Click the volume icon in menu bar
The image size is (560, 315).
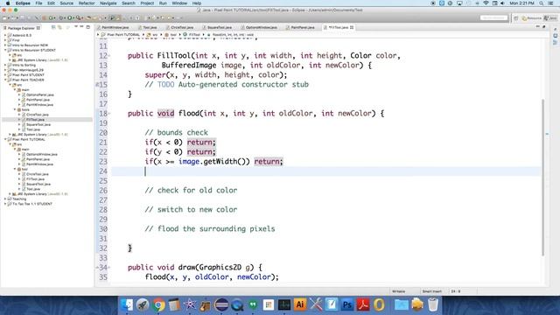502,3
